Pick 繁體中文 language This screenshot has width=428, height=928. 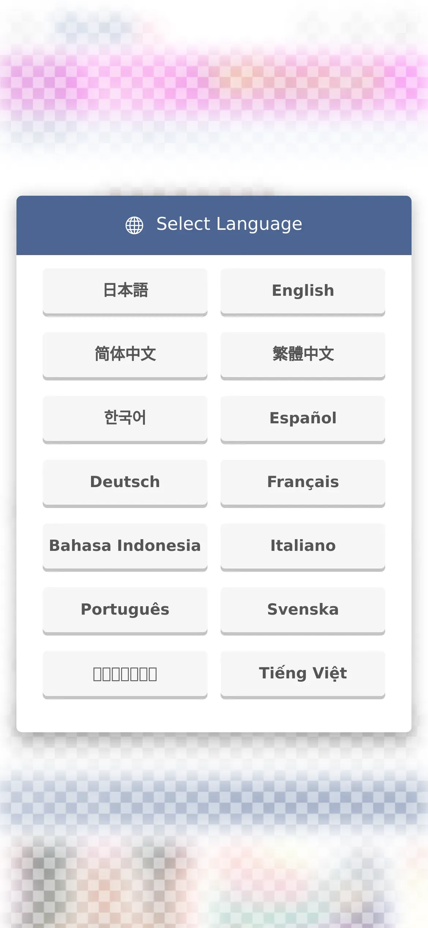(x=303, y=356)
